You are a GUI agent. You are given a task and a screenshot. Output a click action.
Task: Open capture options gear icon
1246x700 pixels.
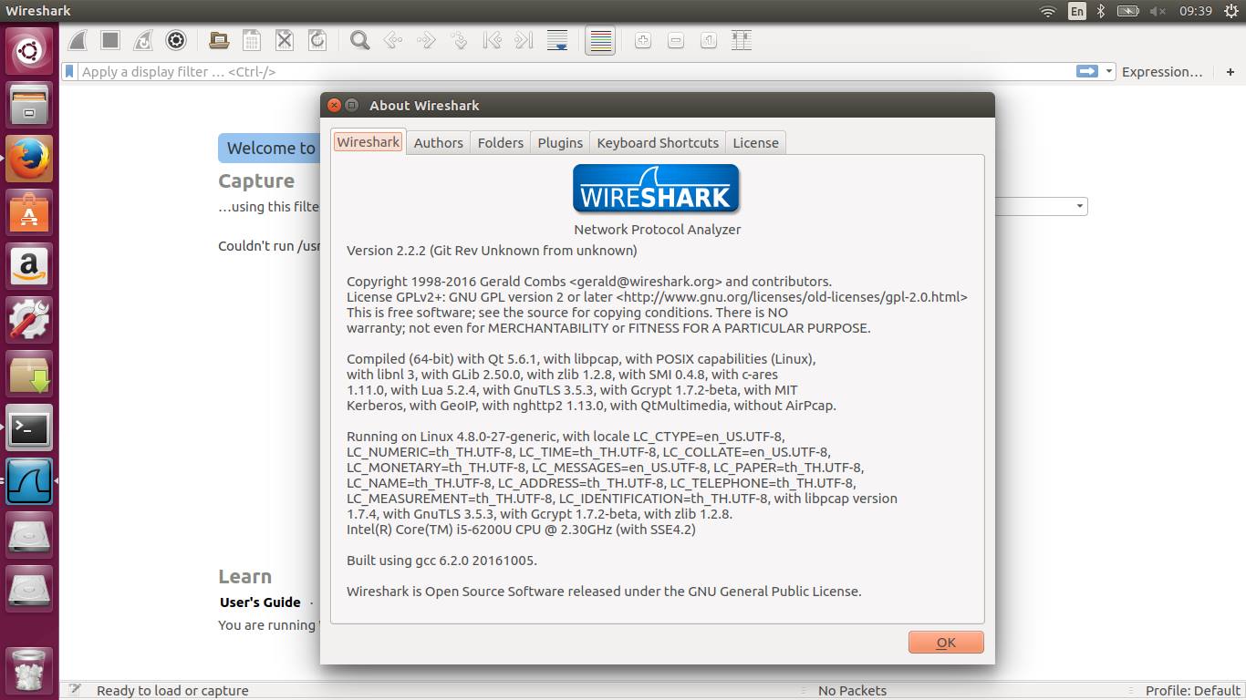click(176, 40)
